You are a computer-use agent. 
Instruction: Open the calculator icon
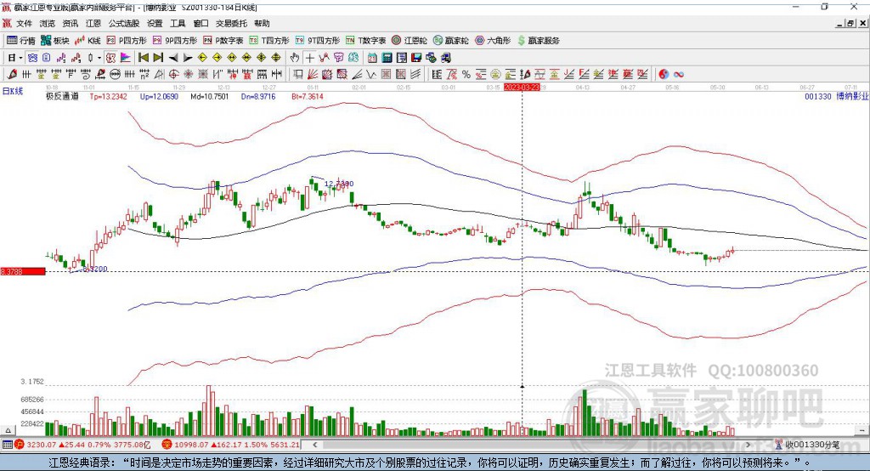[387, 58]
